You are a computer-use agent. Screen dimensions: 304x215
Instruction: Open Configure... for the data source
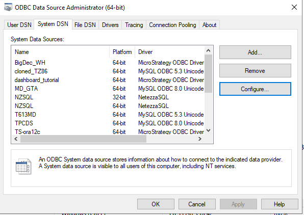(x=255, y=89)
